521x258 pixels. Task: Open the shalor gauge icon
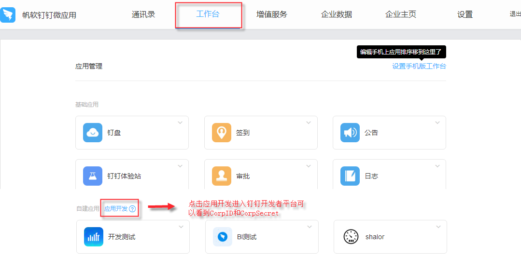pyautogui.click(x=351, y=237)
